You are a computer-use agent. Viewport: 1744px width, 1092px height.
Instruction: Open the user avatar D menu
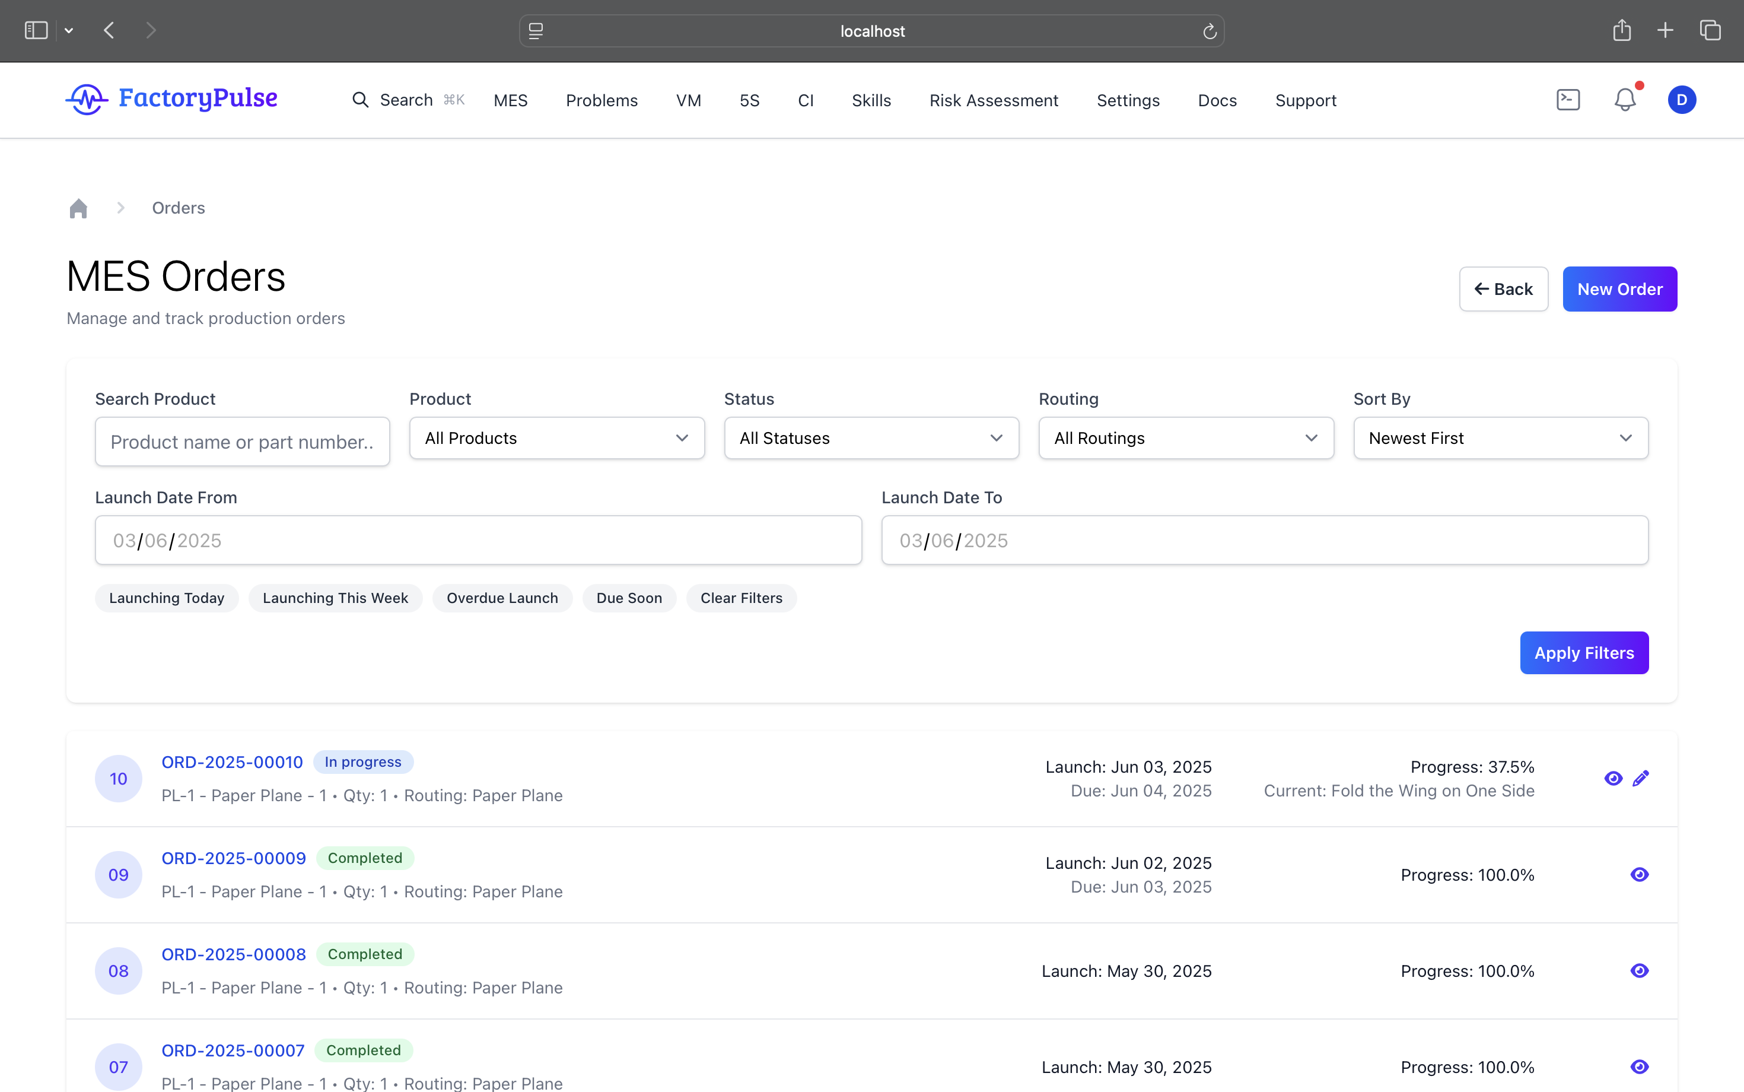click(1682, 100)
